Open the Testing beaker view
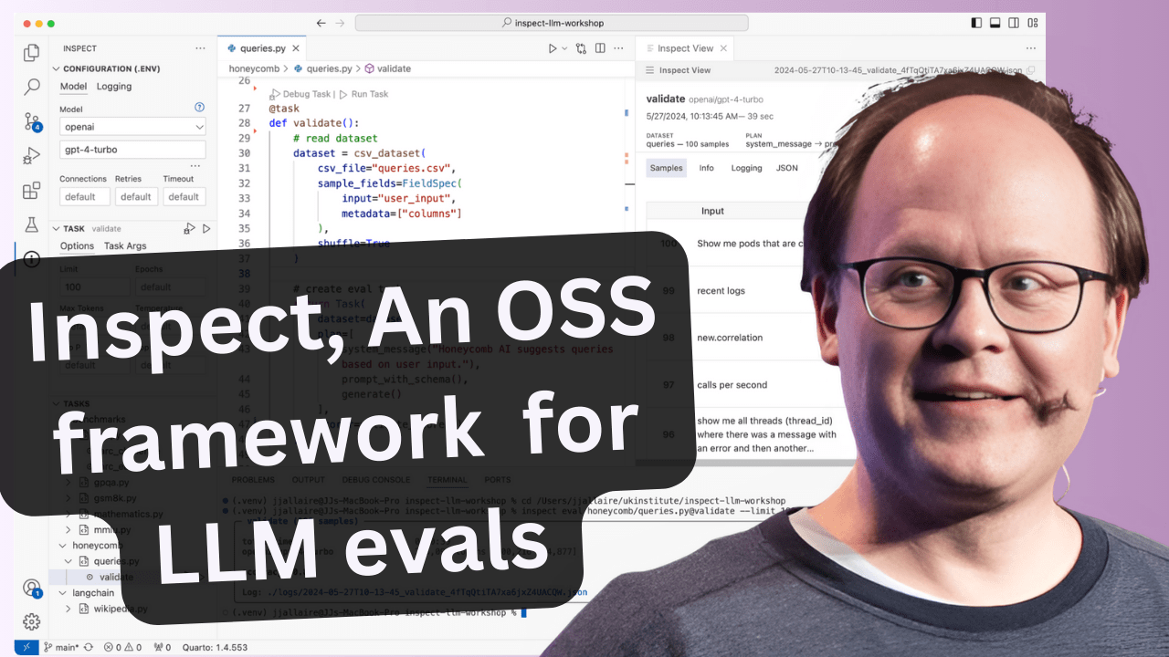Viewport: 1169px width, 657px height. 32,224
